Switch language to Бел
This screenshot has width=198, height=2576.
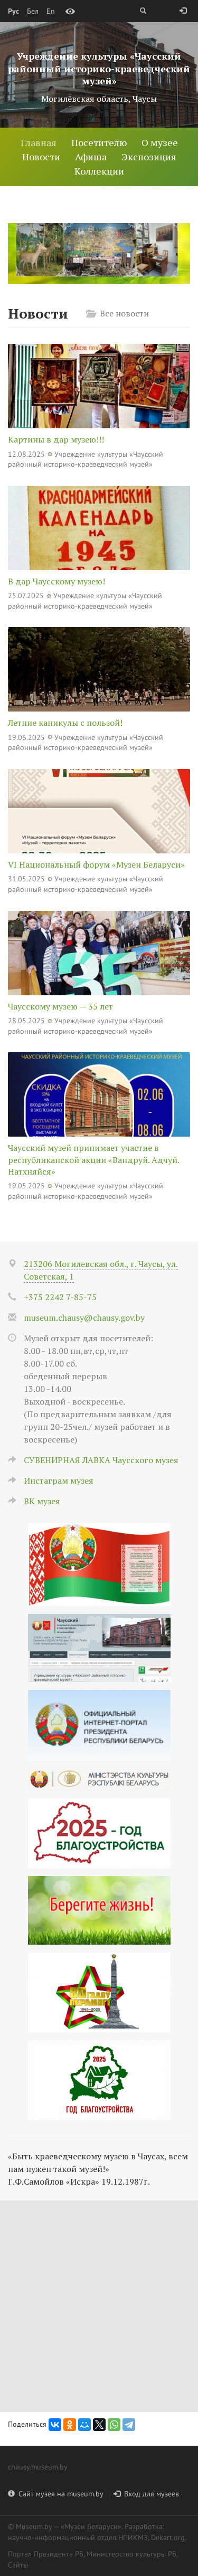[x=33, y=11]
